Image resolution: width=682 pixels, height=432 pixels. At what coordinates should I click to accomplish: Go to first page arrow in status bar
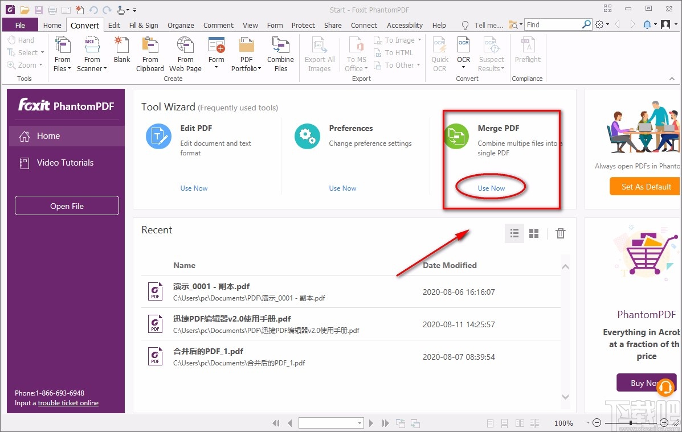[x=275, y=423]
